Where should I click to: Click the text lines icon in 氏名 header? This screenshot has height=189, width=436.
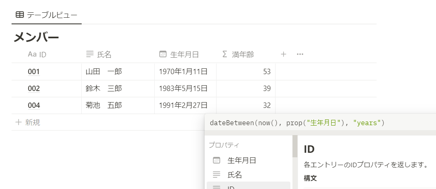(90, 54)
